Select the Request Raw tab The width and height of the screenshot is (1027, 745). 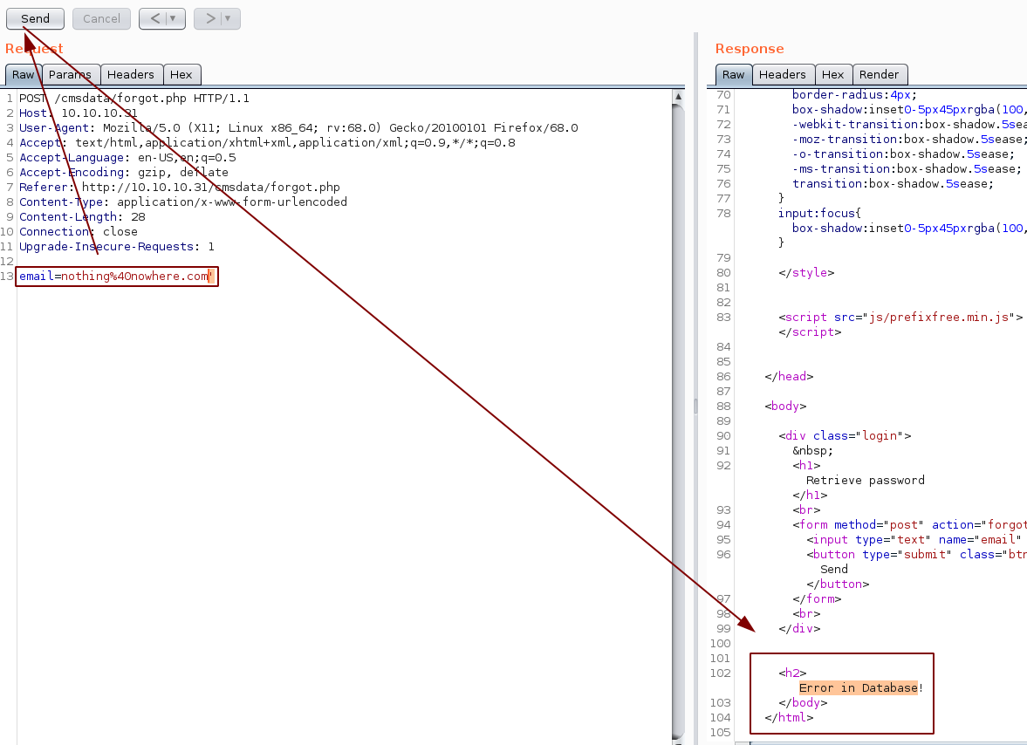pyautogui.click(x=24, y=75)
